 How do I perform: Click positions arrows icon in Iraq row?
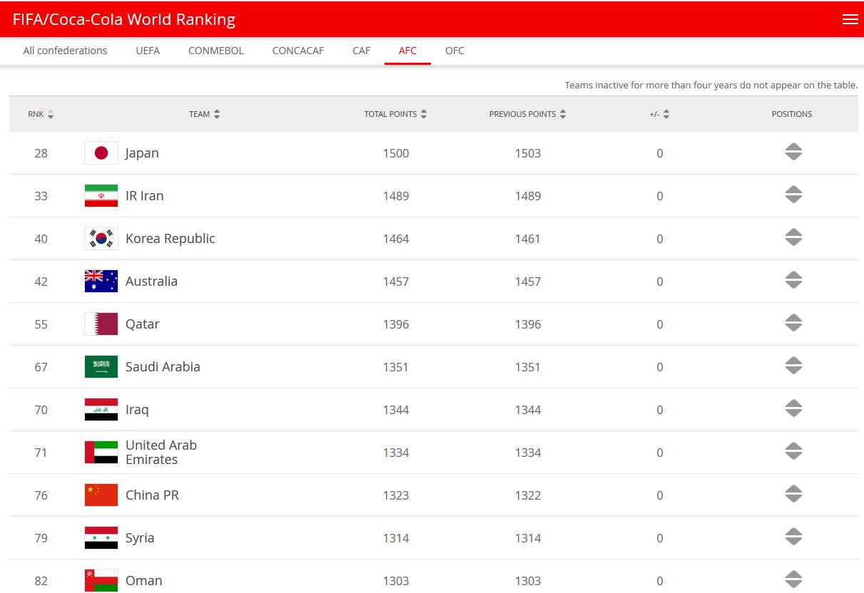coord(793,409)
